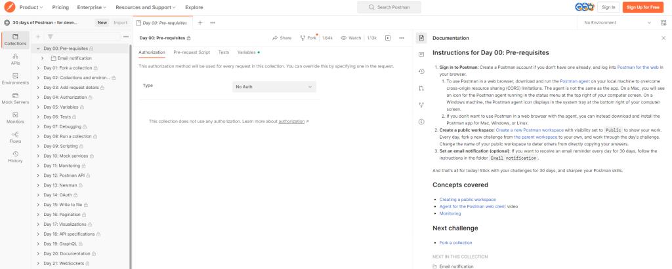Open the Explore menu item

coord(194,7)
